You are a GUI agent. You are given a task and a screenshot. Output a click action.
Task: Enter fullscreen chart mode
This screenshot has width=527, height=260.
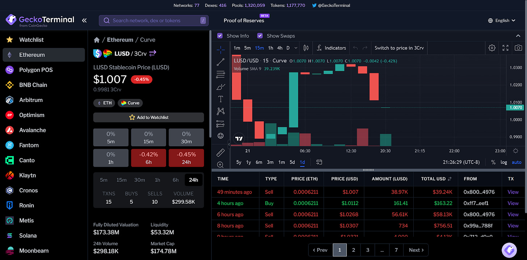click(x=505, y=48)
